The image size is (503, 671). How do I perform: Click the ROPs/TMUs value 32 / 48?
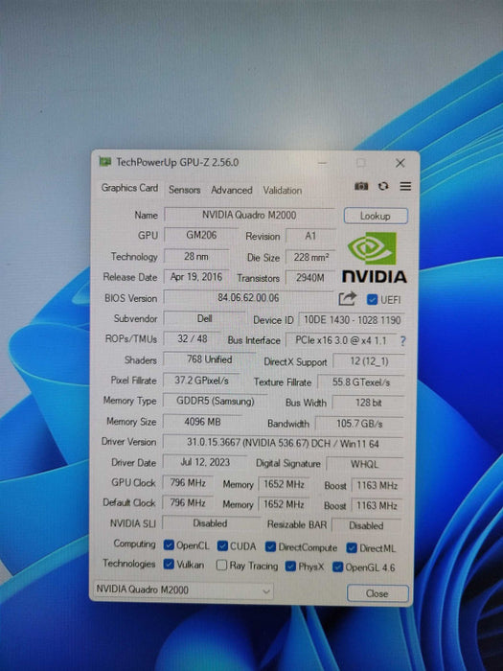pos(192,338)
